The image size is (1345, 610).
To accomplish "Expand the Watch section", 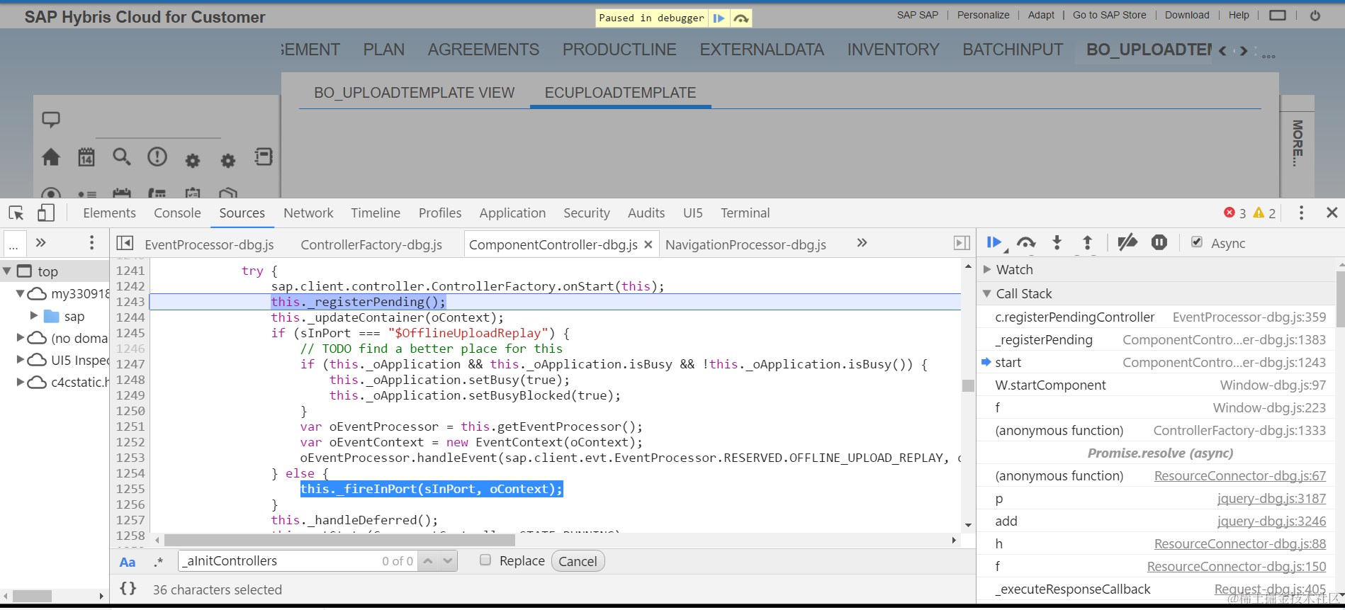I will coord(987,269).
